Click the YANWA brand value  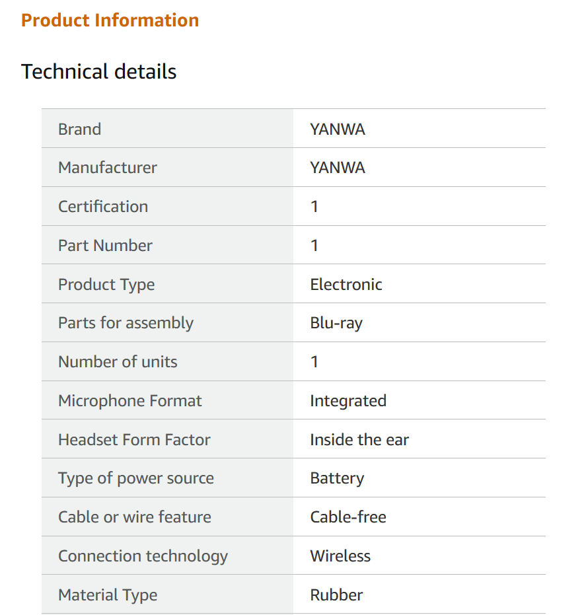coord(338,129)
